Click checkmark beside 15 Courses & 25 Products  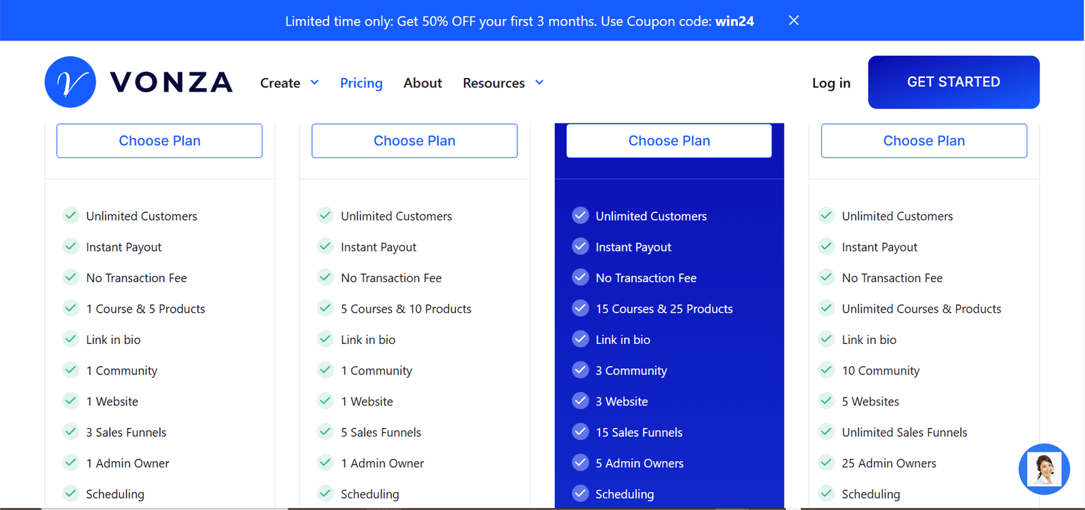pyautogui.click(x=580, y=308)
